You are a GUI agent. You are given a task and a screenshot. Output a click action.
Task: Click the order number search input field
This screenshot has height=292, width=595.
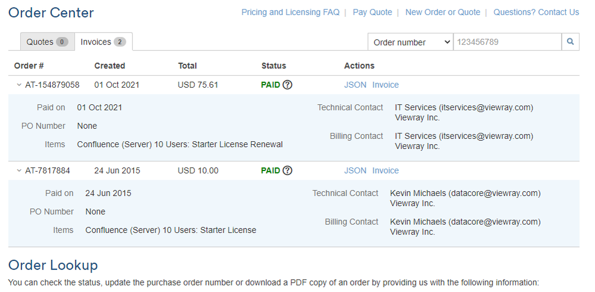[x=507, y=42]
